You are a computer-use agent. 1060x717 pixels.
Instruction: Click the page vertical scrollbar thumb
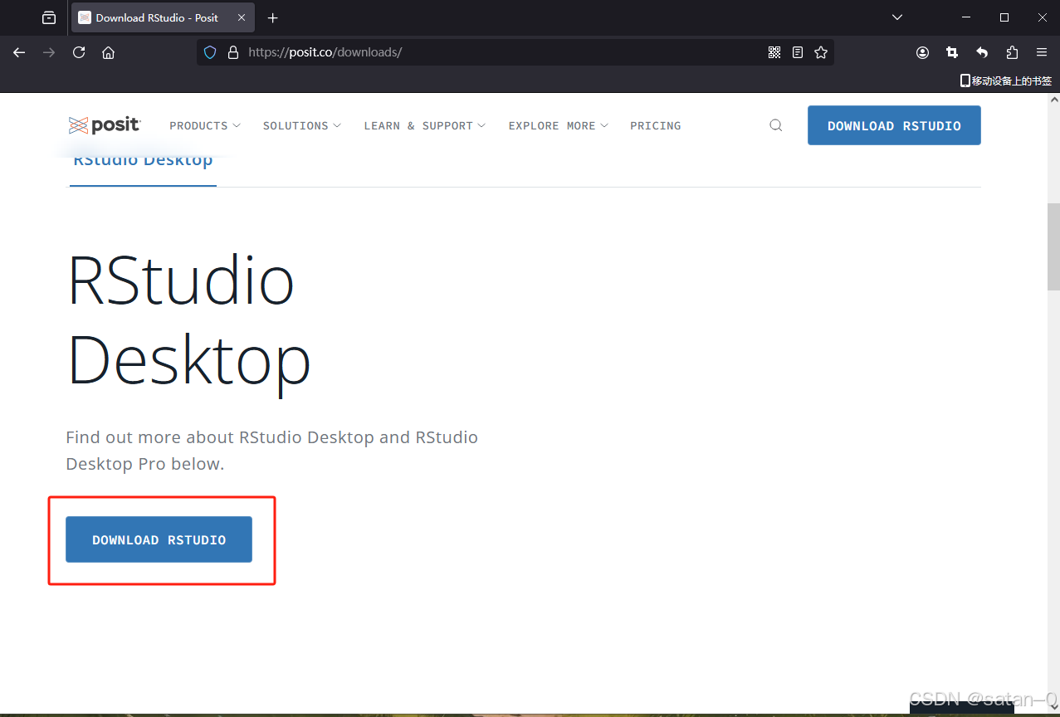click(x=1053, y=246)
